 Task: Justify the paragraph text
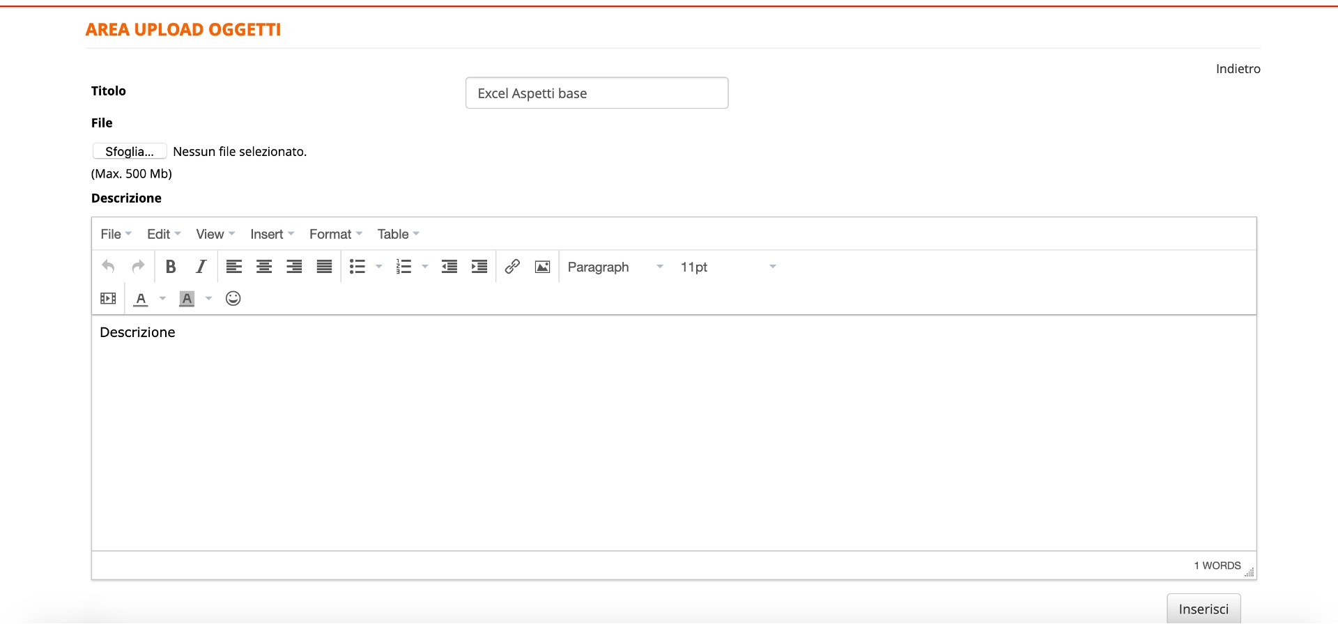tap(324, 267)
